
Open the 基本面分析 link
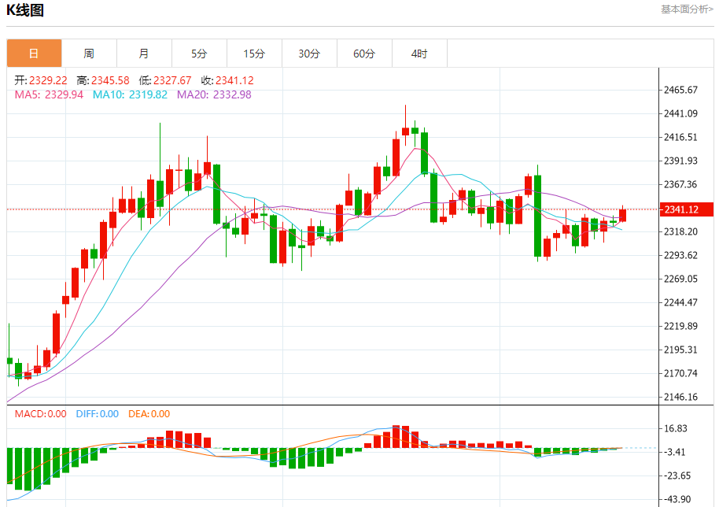(687, 9)
